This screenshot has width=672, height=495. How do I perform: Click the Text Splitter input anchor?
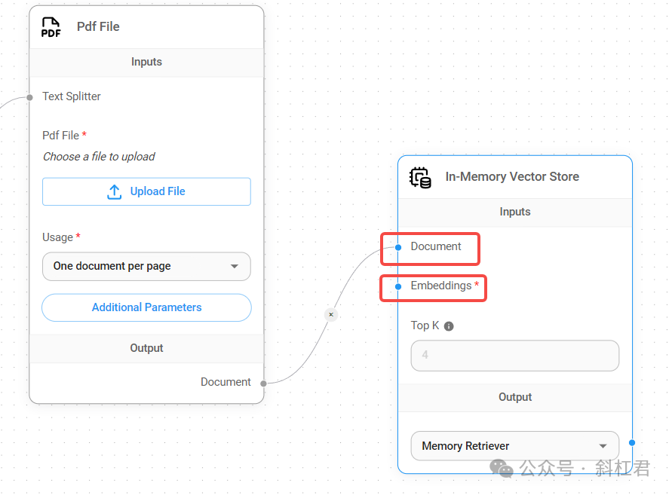click(x=29, y=97)
